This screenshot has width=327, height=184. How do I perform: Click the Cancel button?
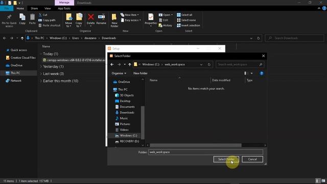(x=252, y=159)
